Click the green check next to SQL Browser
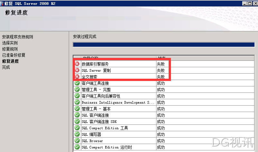 (x=77, y=140)
